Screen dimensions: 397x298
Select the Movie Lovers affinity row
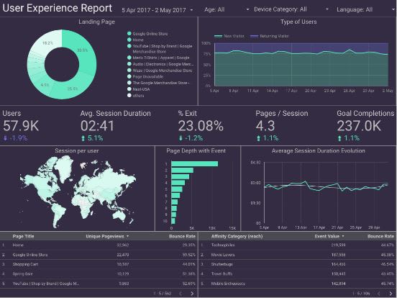coord(298,255)
